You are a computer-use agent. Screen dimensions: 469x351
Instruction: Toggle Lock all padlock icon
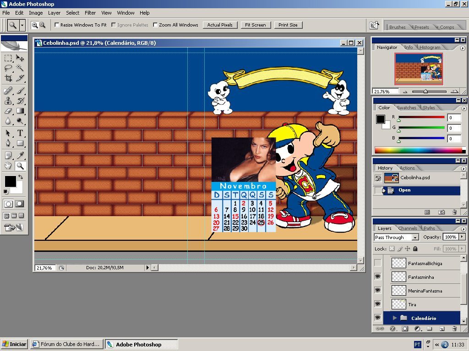[x=415, y=248]
